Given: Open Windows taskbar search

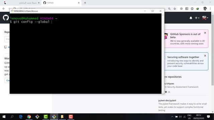Looking at the screenshot, I should [12, 117].
